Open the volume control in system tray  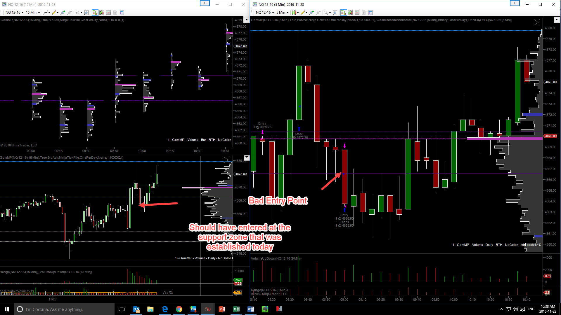[x=515, y=309]
